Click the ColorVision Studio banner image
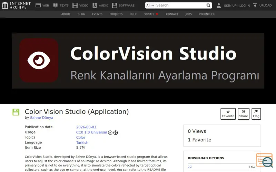This screenshot has width=276, height=172. click(138, 61)
